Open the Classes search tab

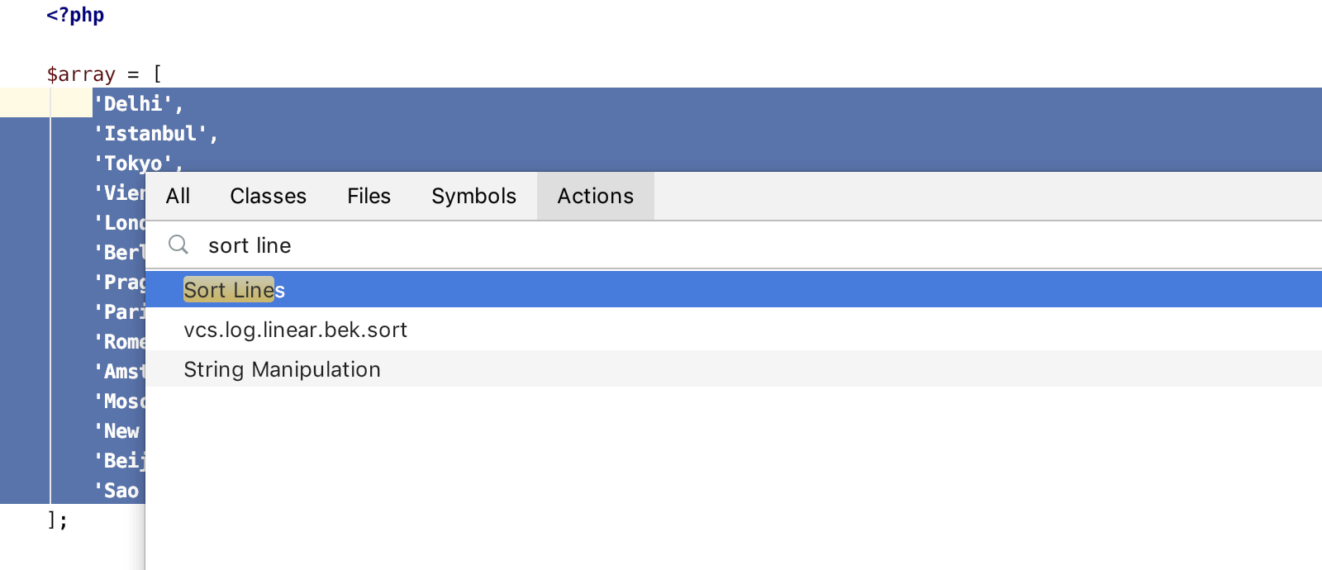[x=268, y=196]
